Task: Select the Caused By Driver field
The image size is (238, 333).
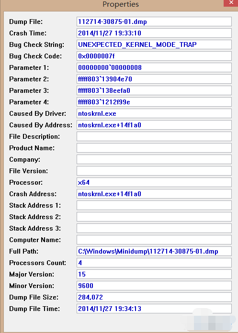Action: 154,113
